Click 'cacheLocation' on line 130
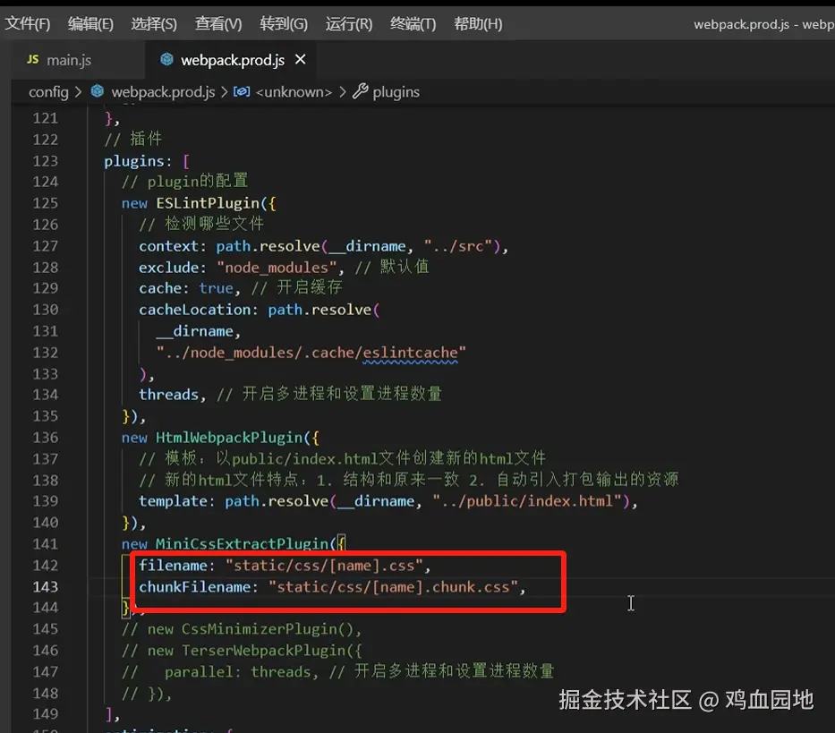Screen dimensions: 835x733 pyautogui.click(x=195, y=310)
